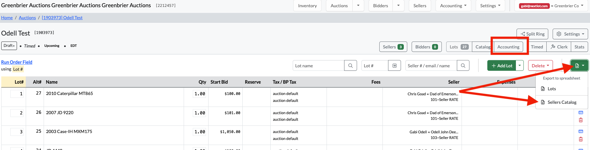Click the gabi@nextlot.com user badge

pyautogui.click(x=534, y=6)
